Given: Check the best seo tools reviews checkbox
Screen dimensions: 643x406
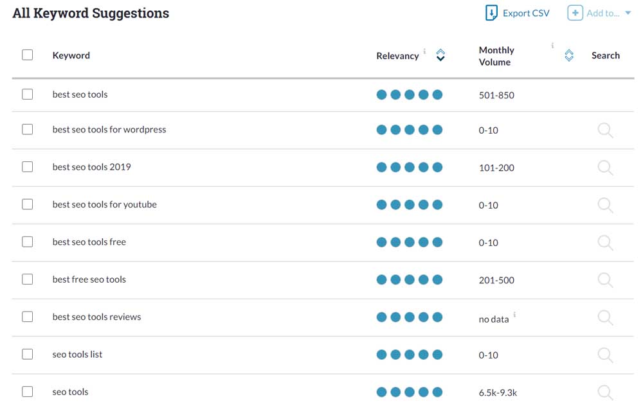Looking at the screenshot, I should 28,317.
